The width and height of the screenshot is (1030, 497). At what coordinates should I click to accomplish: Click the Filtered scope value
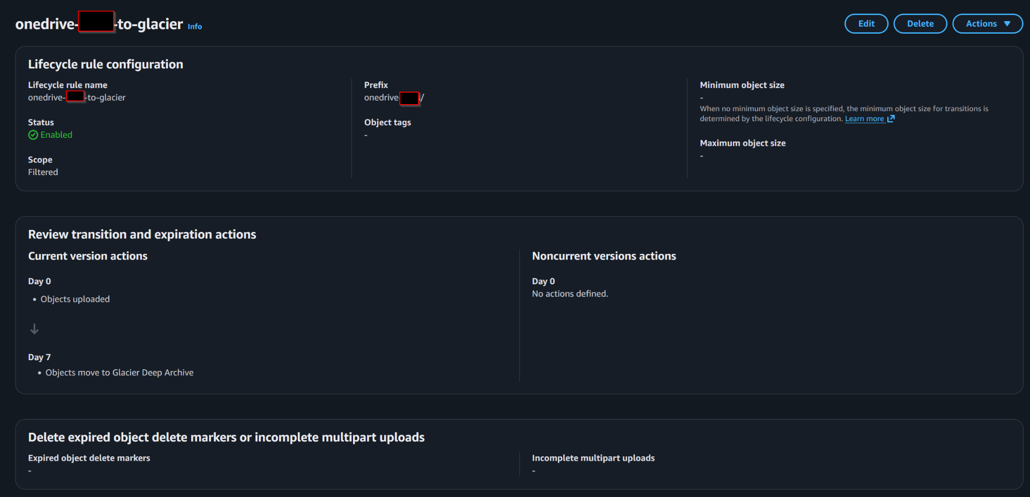tap(43, 172)
